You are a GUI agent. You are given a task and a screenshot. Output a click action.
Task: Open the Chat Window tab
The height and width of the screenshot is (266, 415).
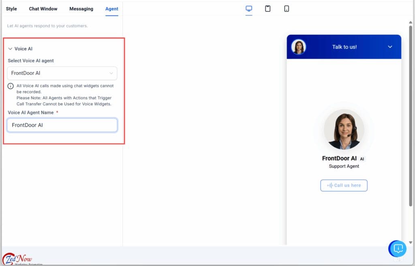click(43, 9)
